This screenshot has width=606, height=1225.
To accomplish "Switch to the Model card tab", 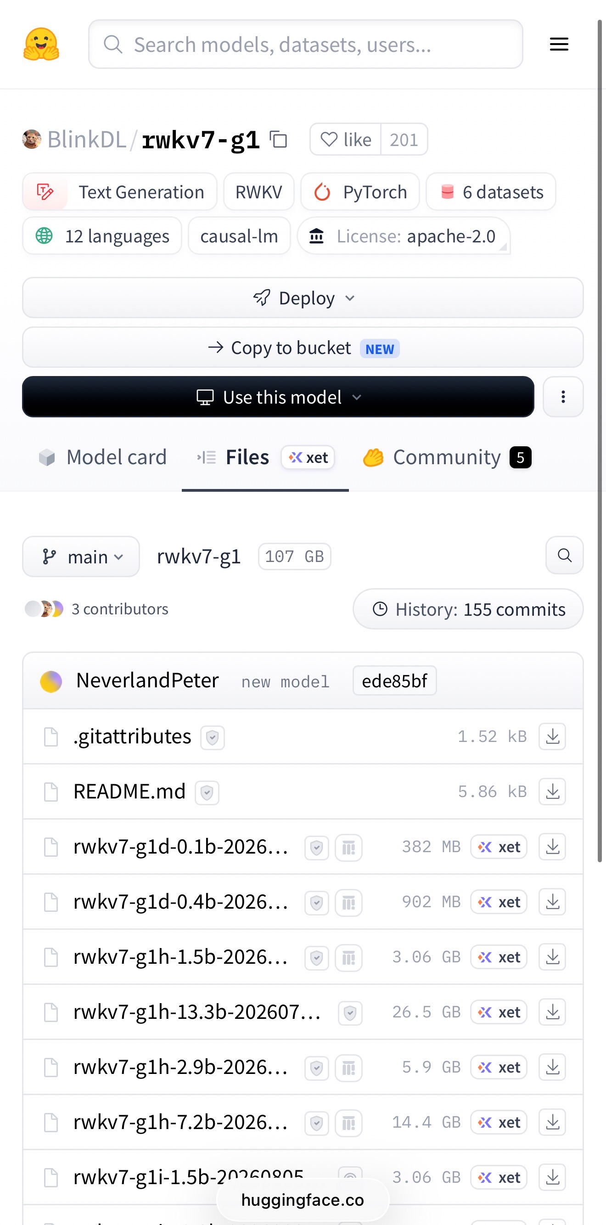I will point(103,457).
